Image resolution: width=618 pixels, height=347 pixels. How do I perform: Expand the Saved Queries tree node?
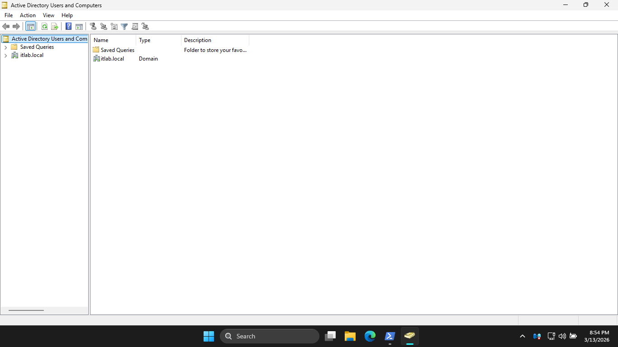click(x=5, y=47)
